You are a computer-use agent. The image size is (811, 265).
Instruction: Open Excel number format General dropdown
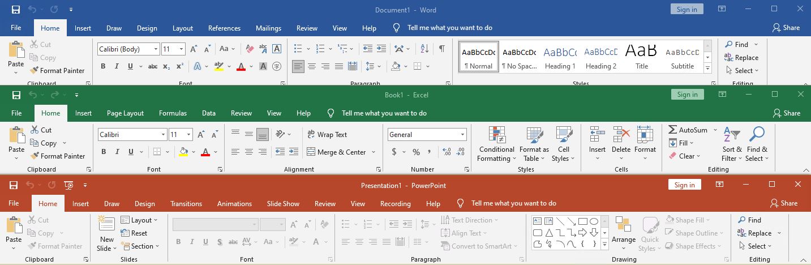point(463,135)
